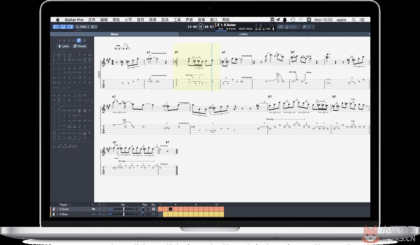Jump to the first bar
This screenshot has height=245, width=420.
[x=189, y=27]
